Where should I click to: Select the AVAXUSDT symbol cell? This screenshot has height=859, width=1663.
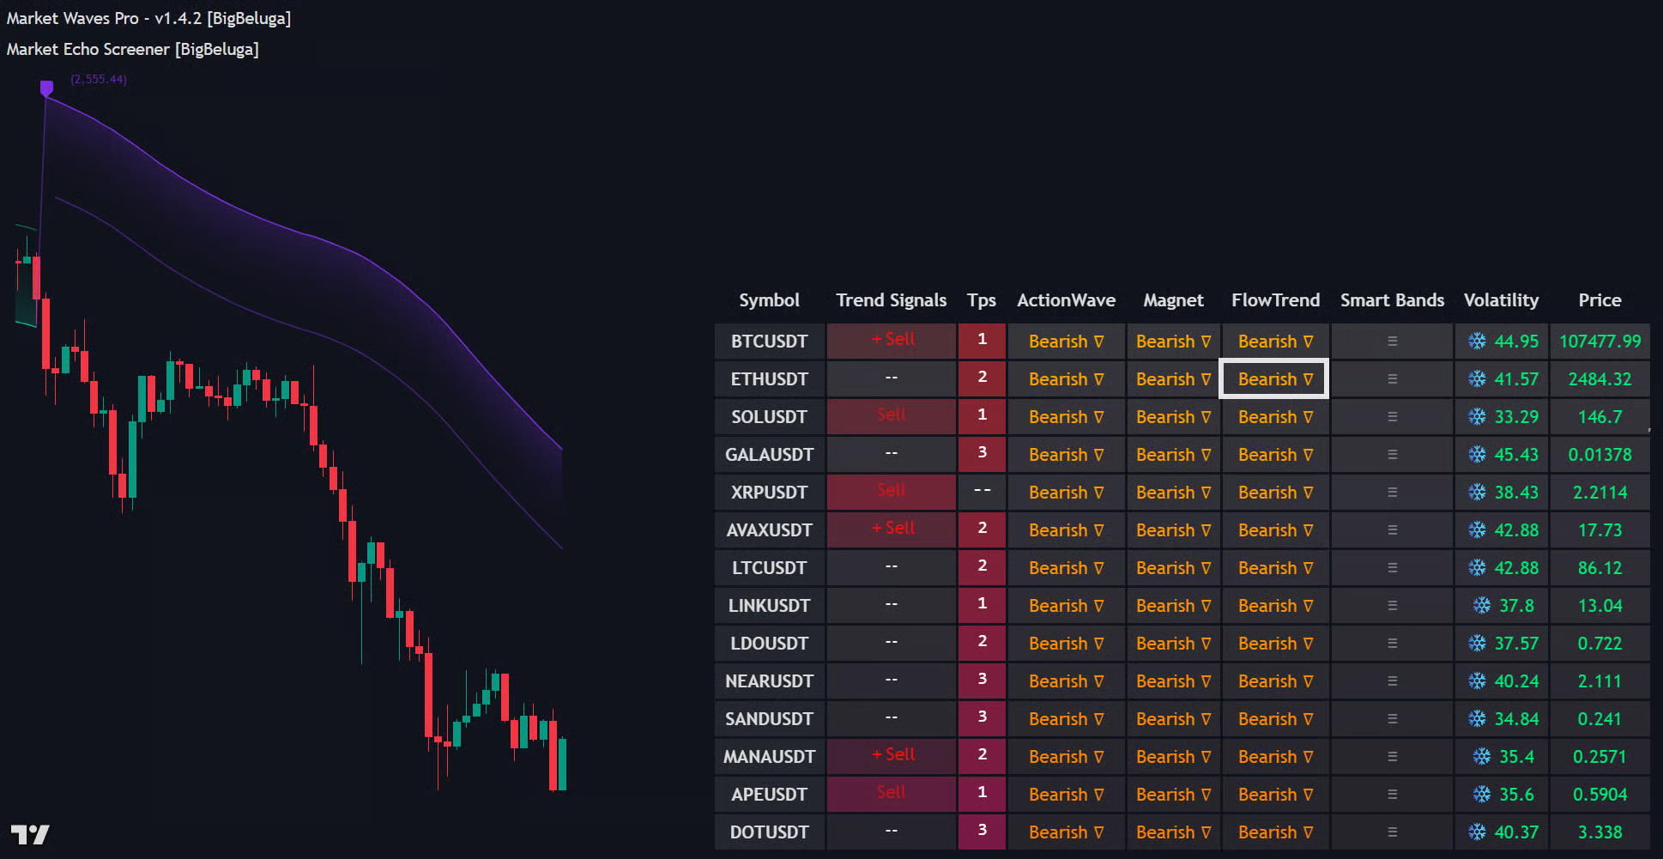point(769,530)
